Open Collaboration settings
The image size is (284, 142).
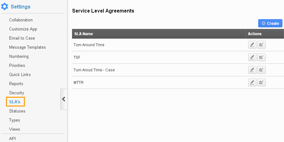pos(21,20)
